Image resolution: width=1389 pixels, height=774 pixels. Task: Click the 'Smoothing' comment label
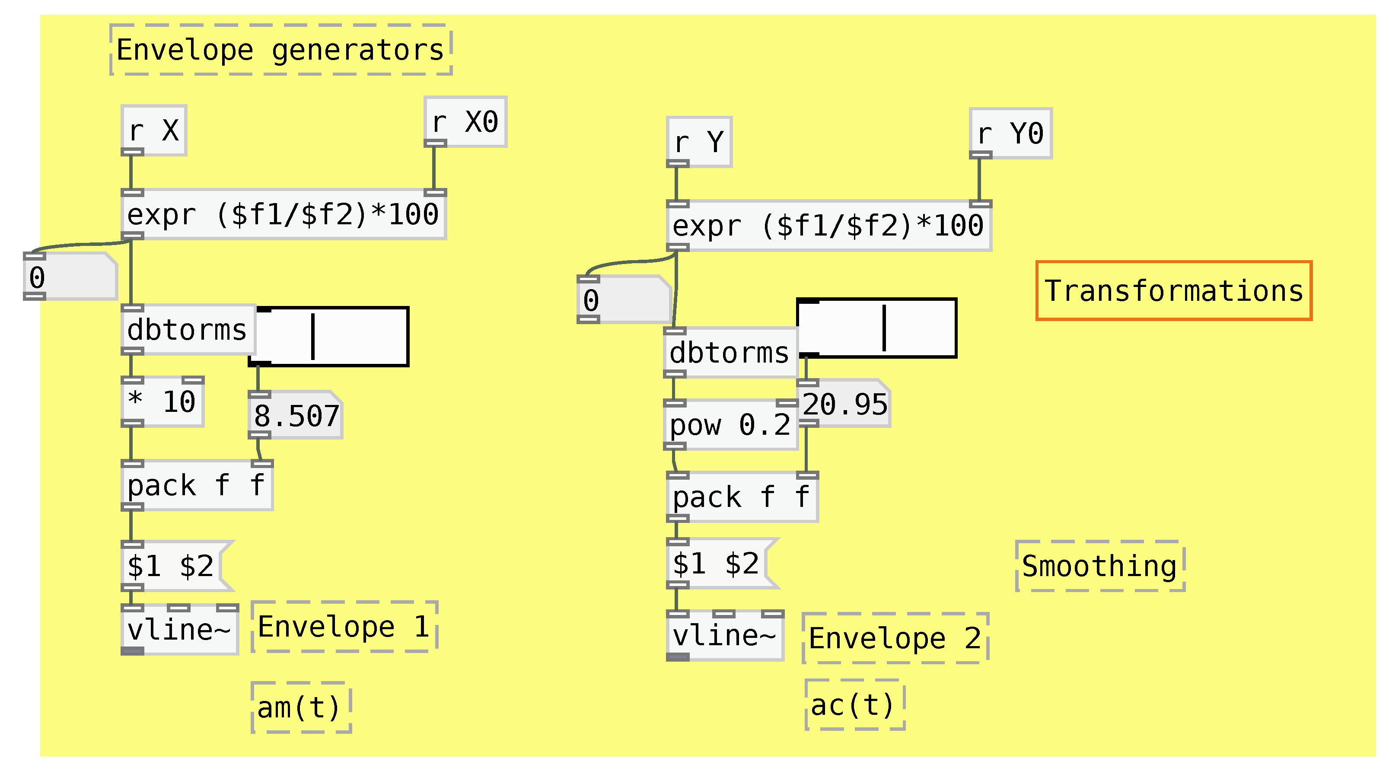click(1099, 566)
